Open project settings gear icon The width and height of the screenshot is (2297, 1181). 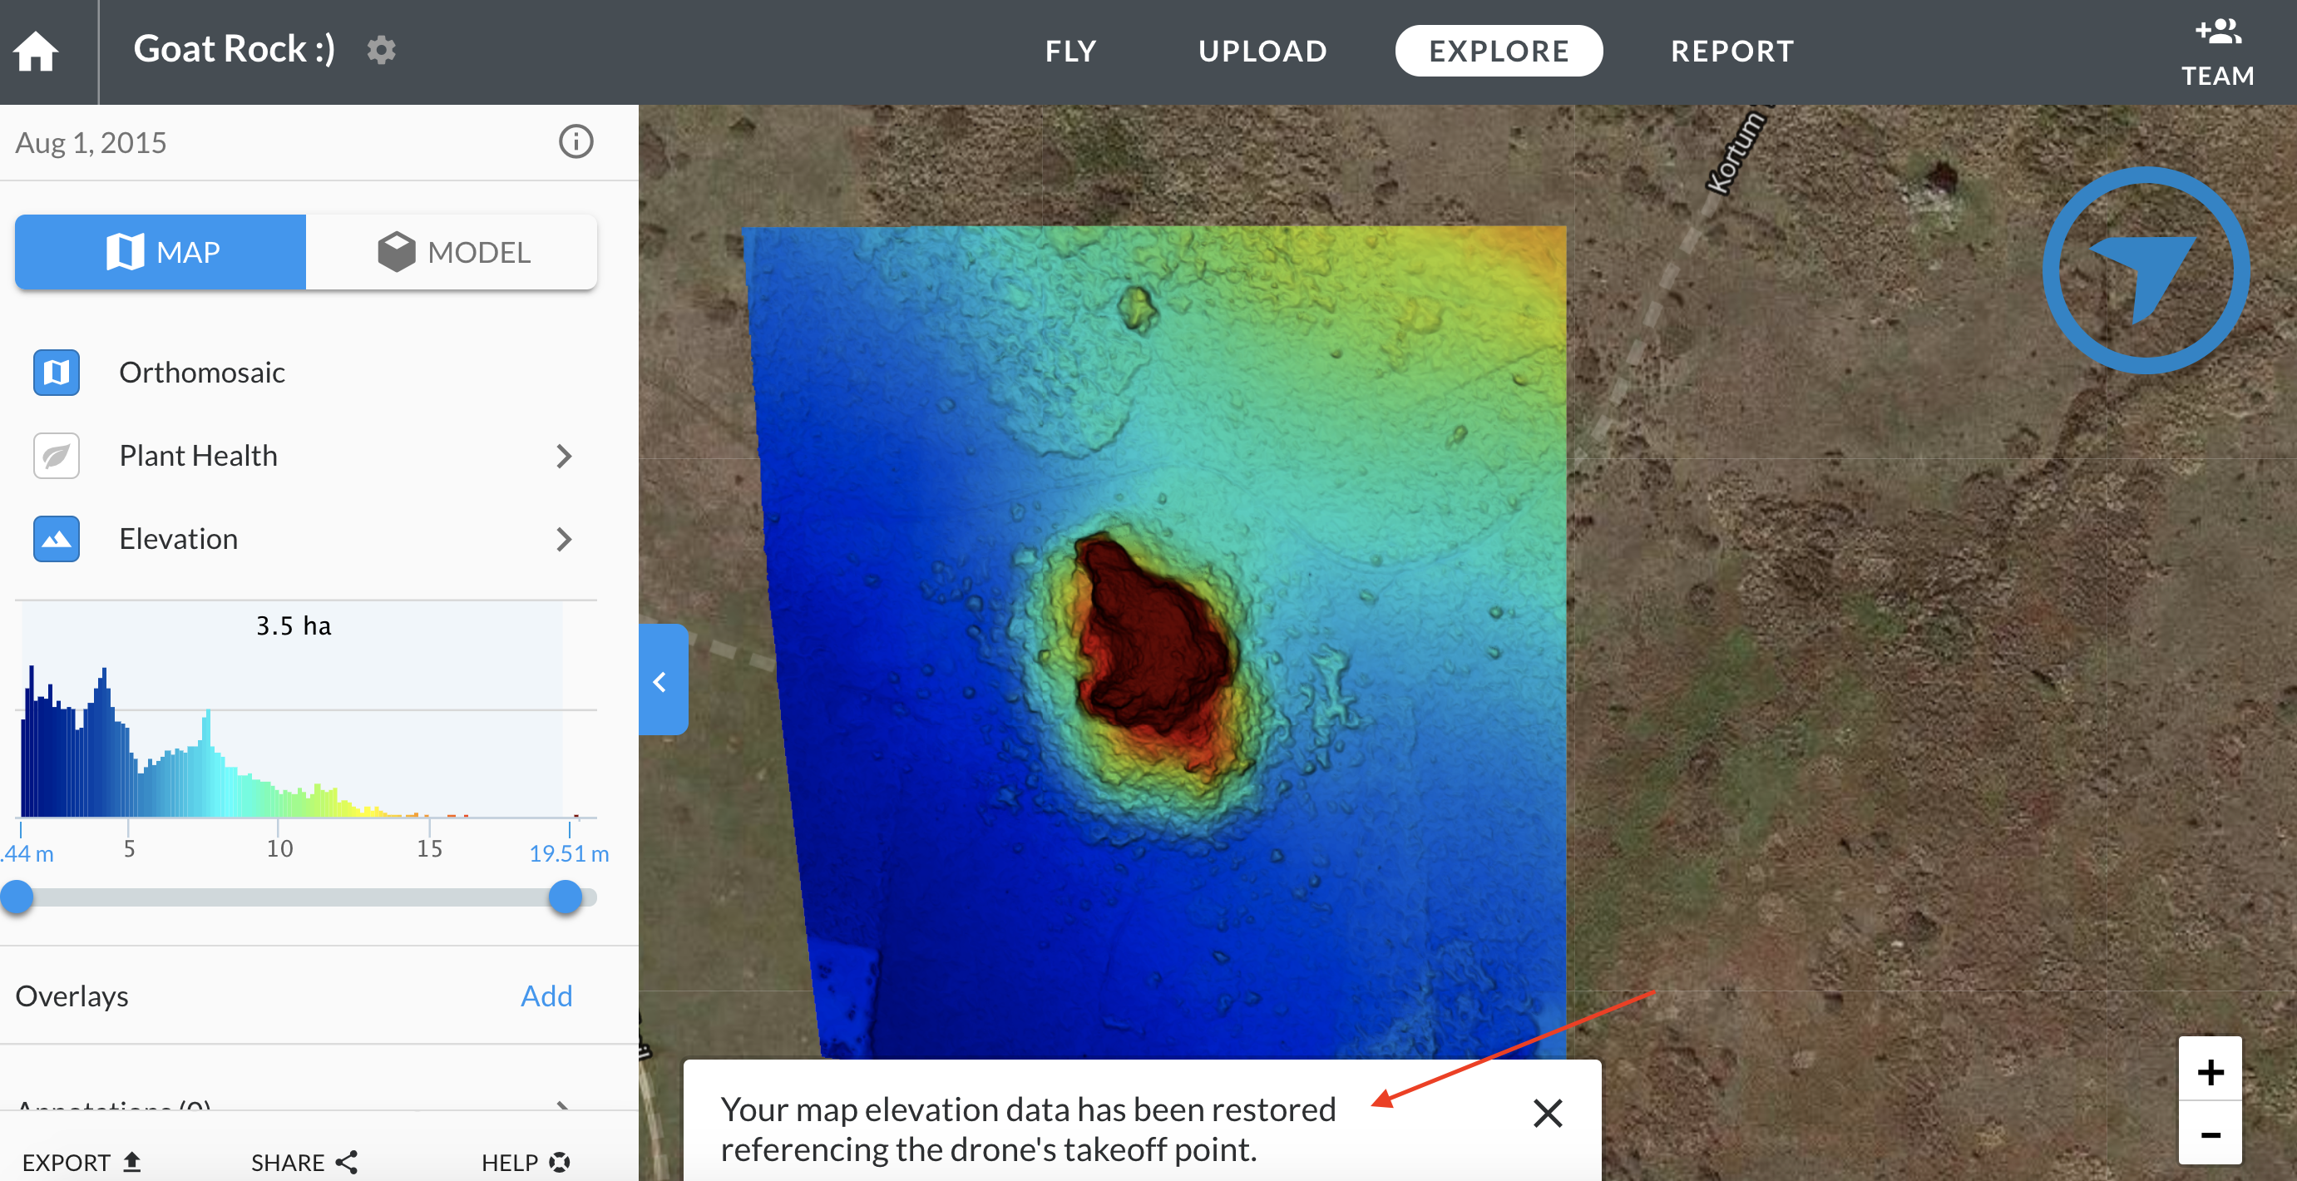pyautogui.click(x=381, y=50)
